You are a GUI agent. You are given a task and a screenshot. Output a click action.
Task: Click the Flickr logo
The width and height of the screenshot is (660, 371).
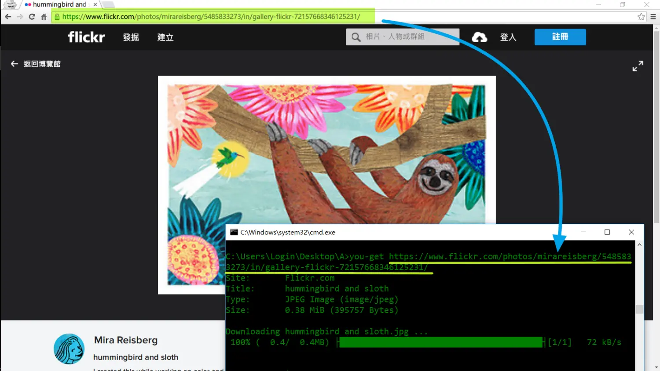point(86,37)
